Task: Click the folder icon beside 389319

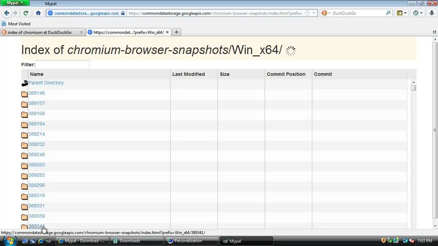Action: tap(25, 196)
